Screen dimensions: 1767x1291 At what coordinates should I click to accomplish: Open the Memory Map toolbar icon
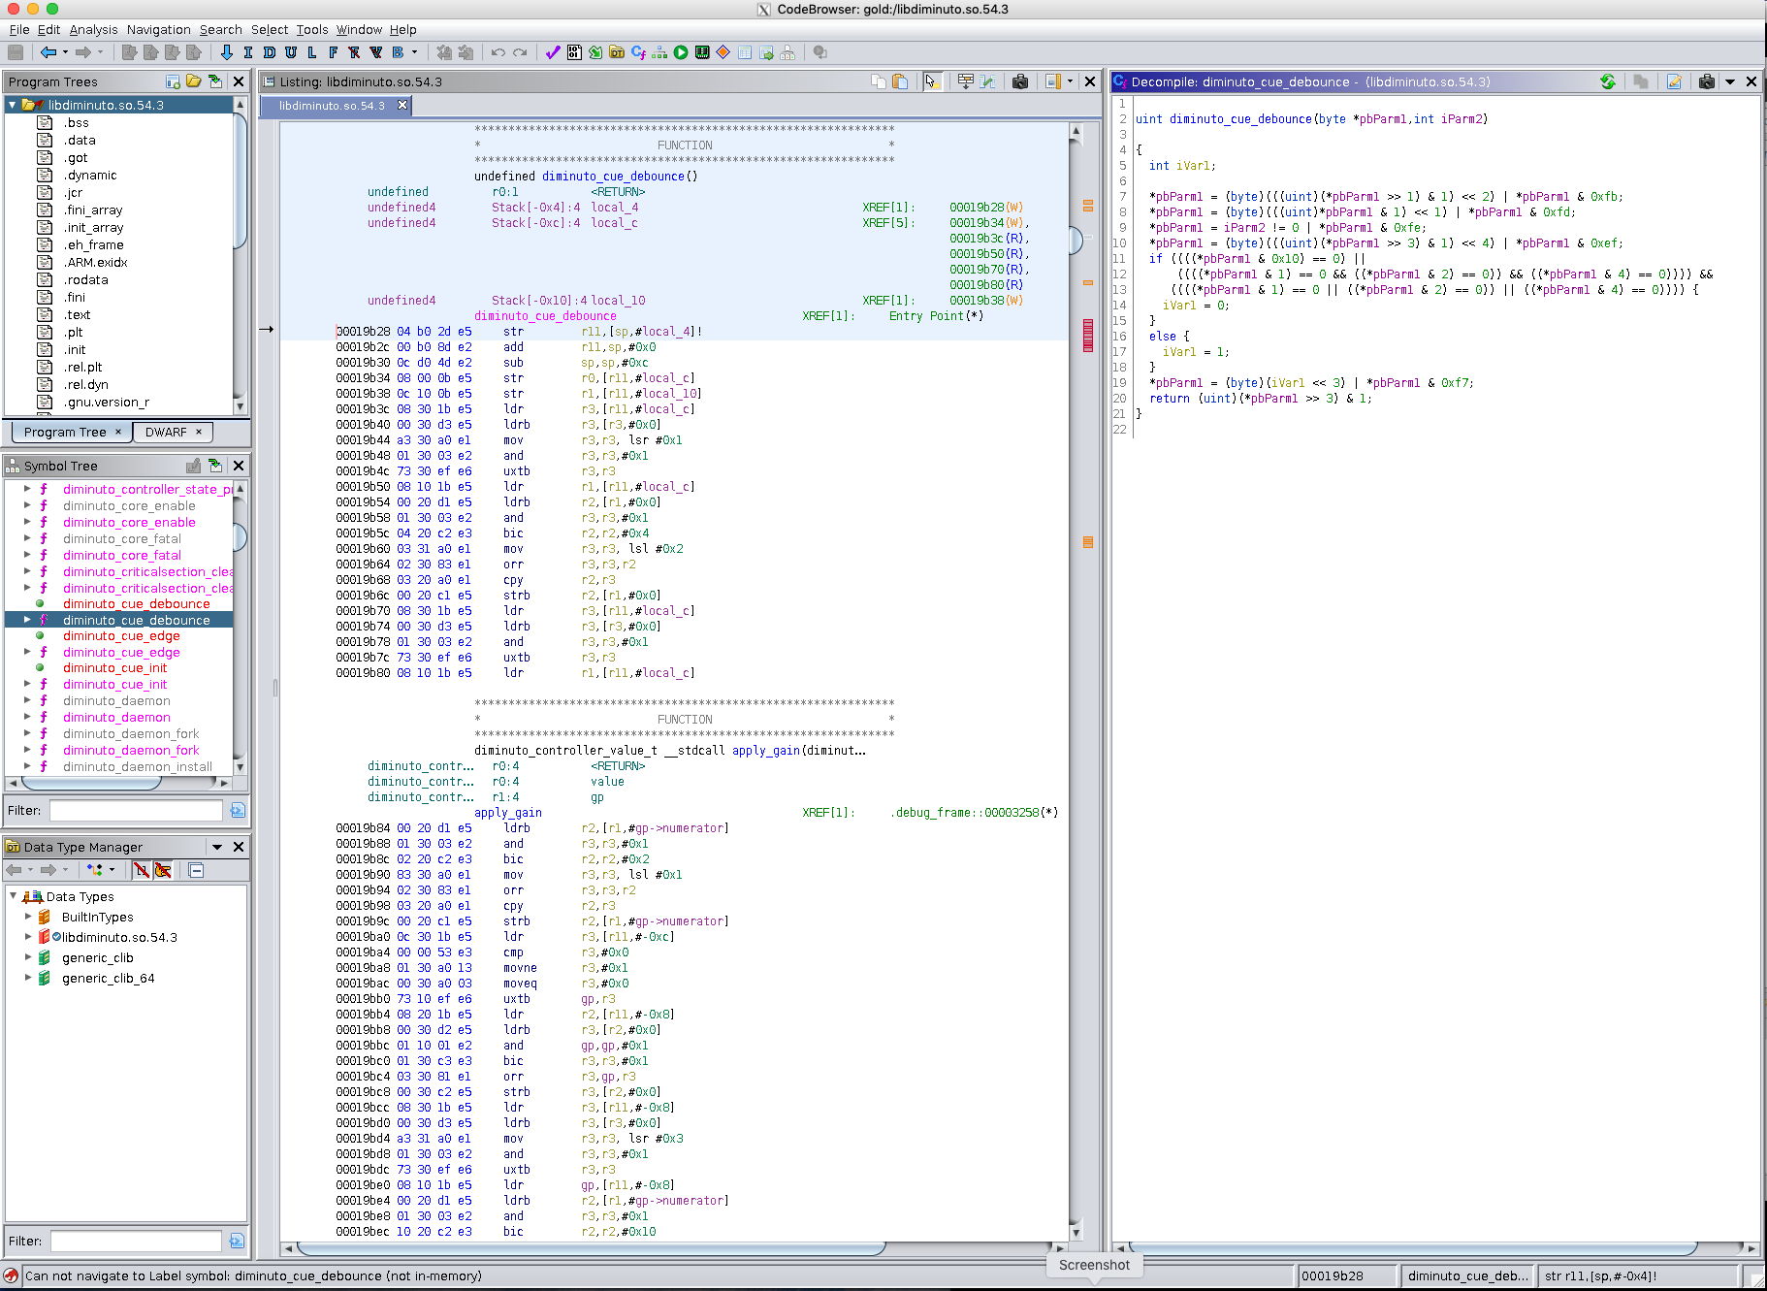coord(701,52)
